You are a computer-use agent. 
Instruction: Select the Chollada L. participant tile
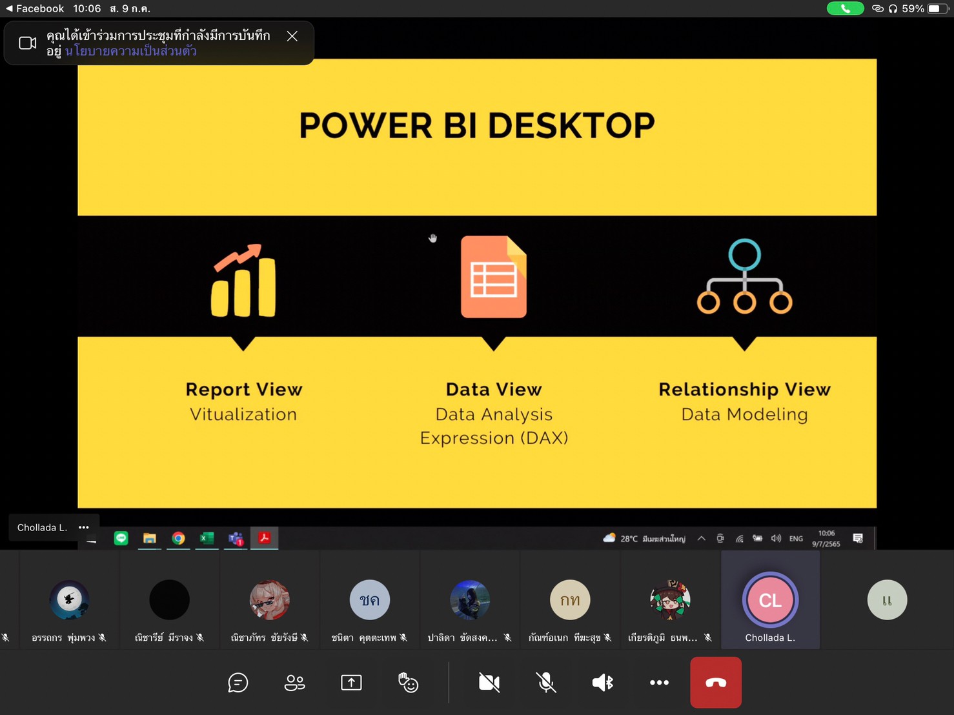(770, 600)
